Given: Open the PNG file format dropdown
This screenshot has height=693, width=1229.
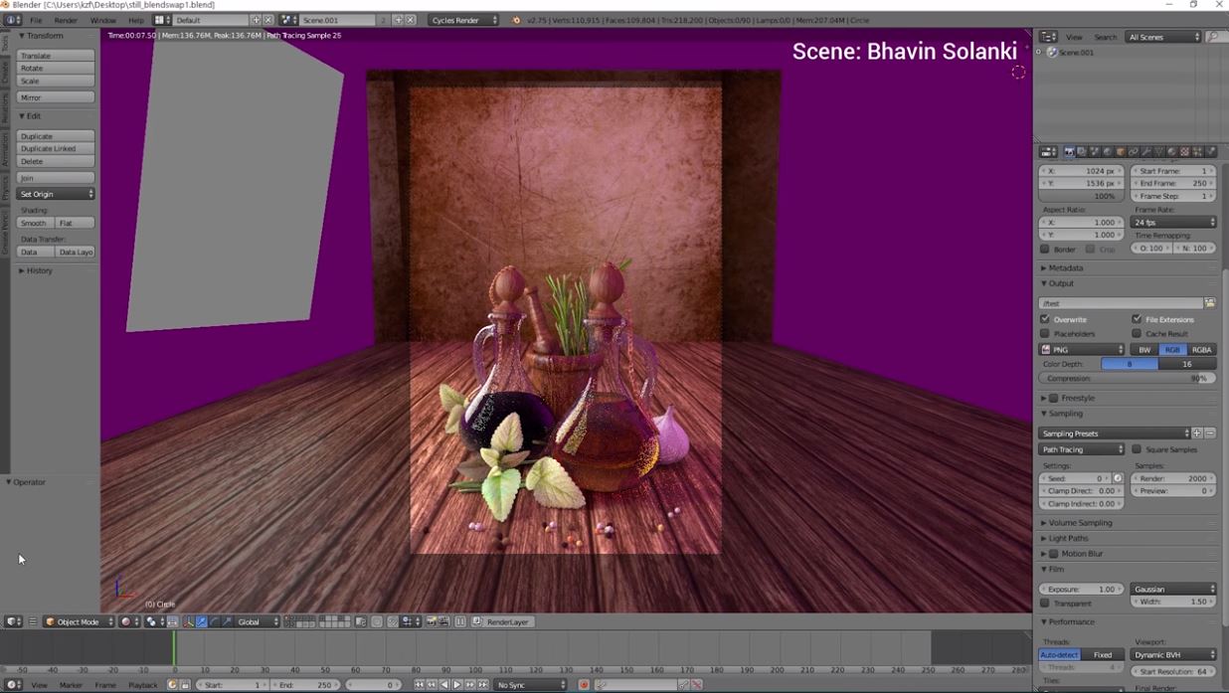Looking at the screenshot, I should click(x=1082, y=350).
